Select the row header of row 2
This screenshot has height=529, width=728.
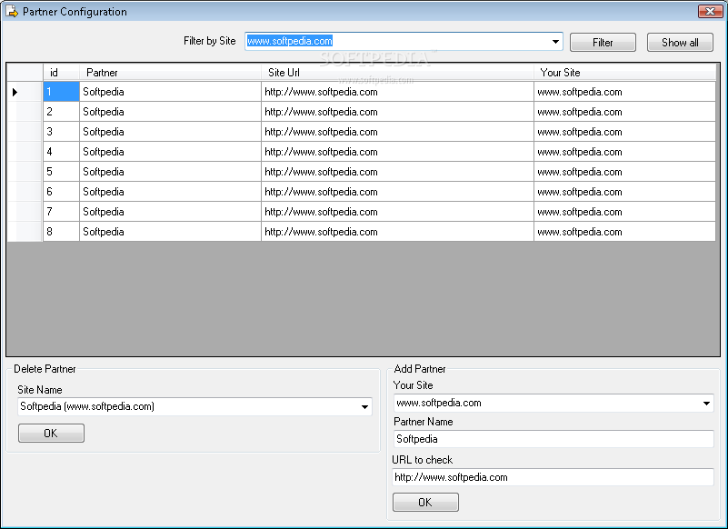point(25,112)
